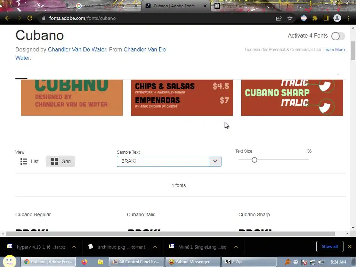Click the smiley Start button
Screen dimensions: 356x267
point(9,261)
